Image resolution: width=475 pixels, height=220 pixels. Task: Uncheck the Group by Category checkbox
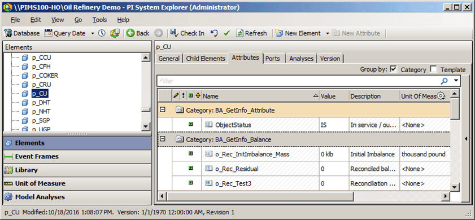pyautogui.click(x=393, y=69)
